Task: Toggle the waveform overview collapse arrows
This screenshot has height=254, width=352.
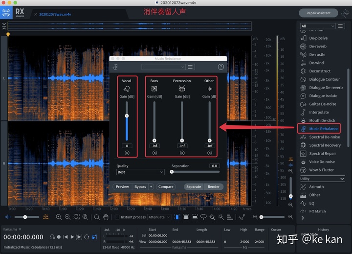Action: coord(4,26)
